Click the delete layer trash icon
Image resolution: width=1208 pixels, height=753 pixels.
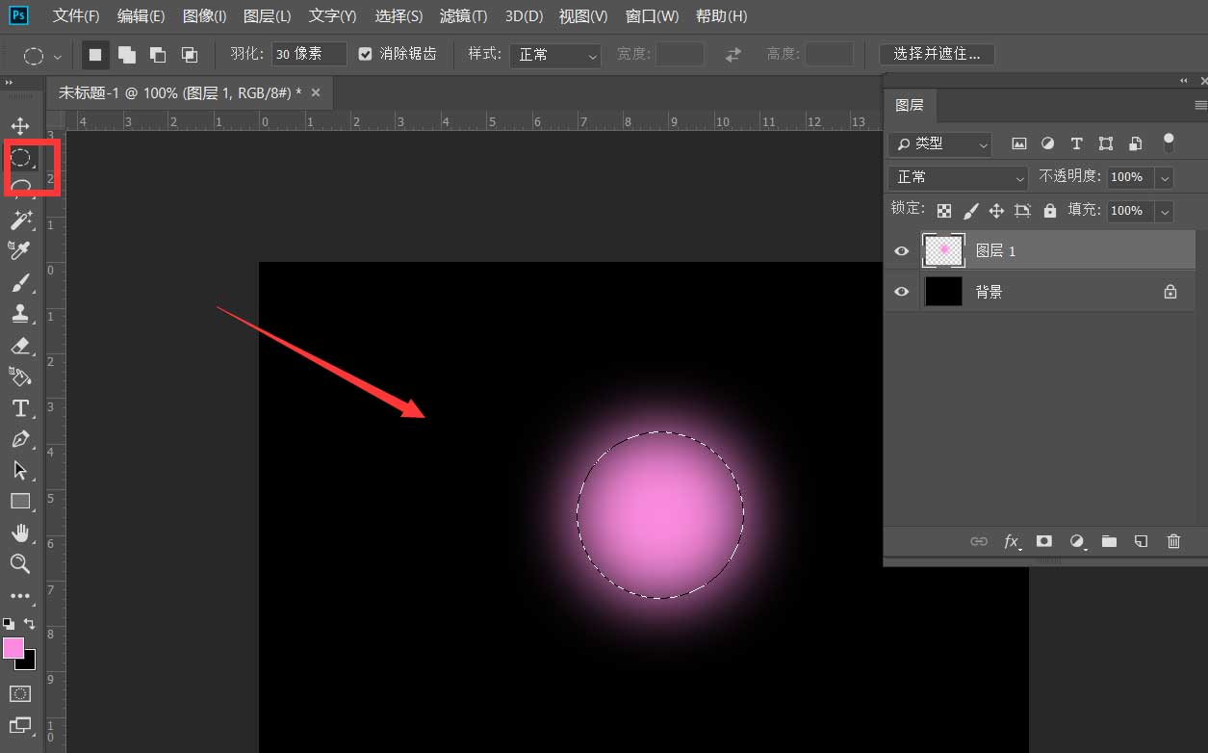pyautogui.click(x=1173, y=541)
